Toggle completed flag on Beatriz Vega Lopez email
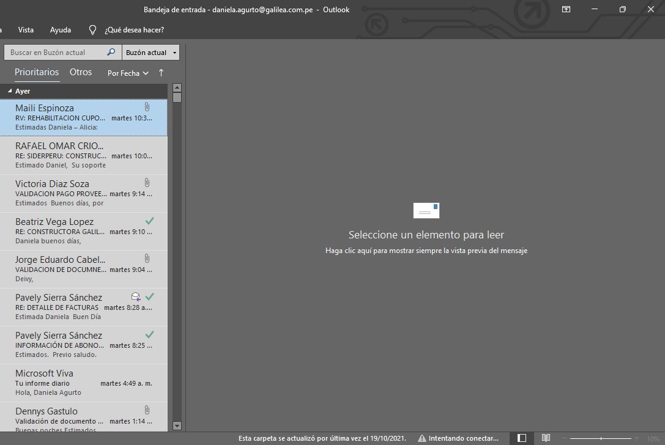The width and height of the screenshot is (665, 445). click(149, 221)
